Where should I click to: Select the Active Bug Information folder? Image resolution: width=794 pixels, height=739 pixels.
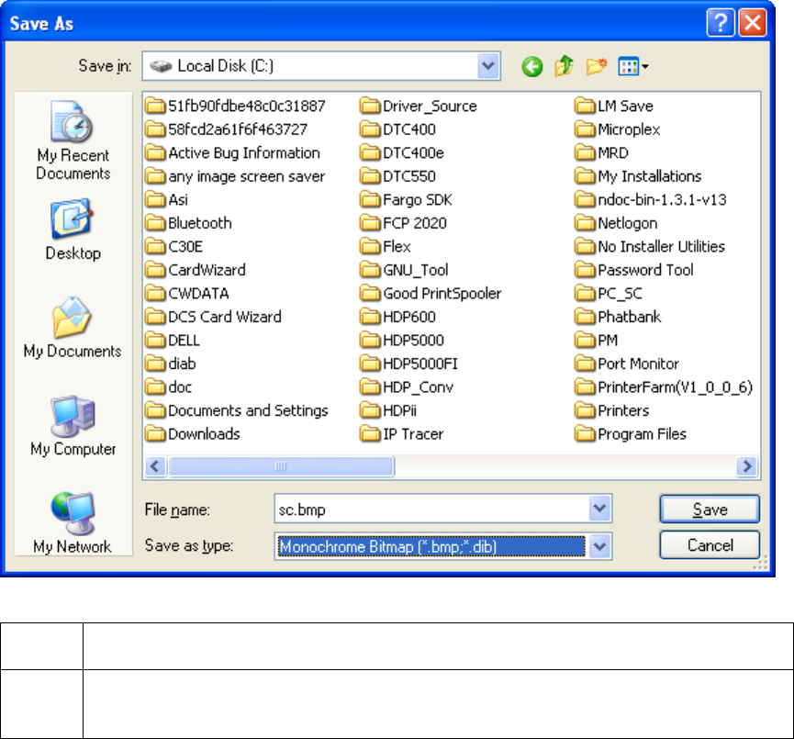point(232,153)
